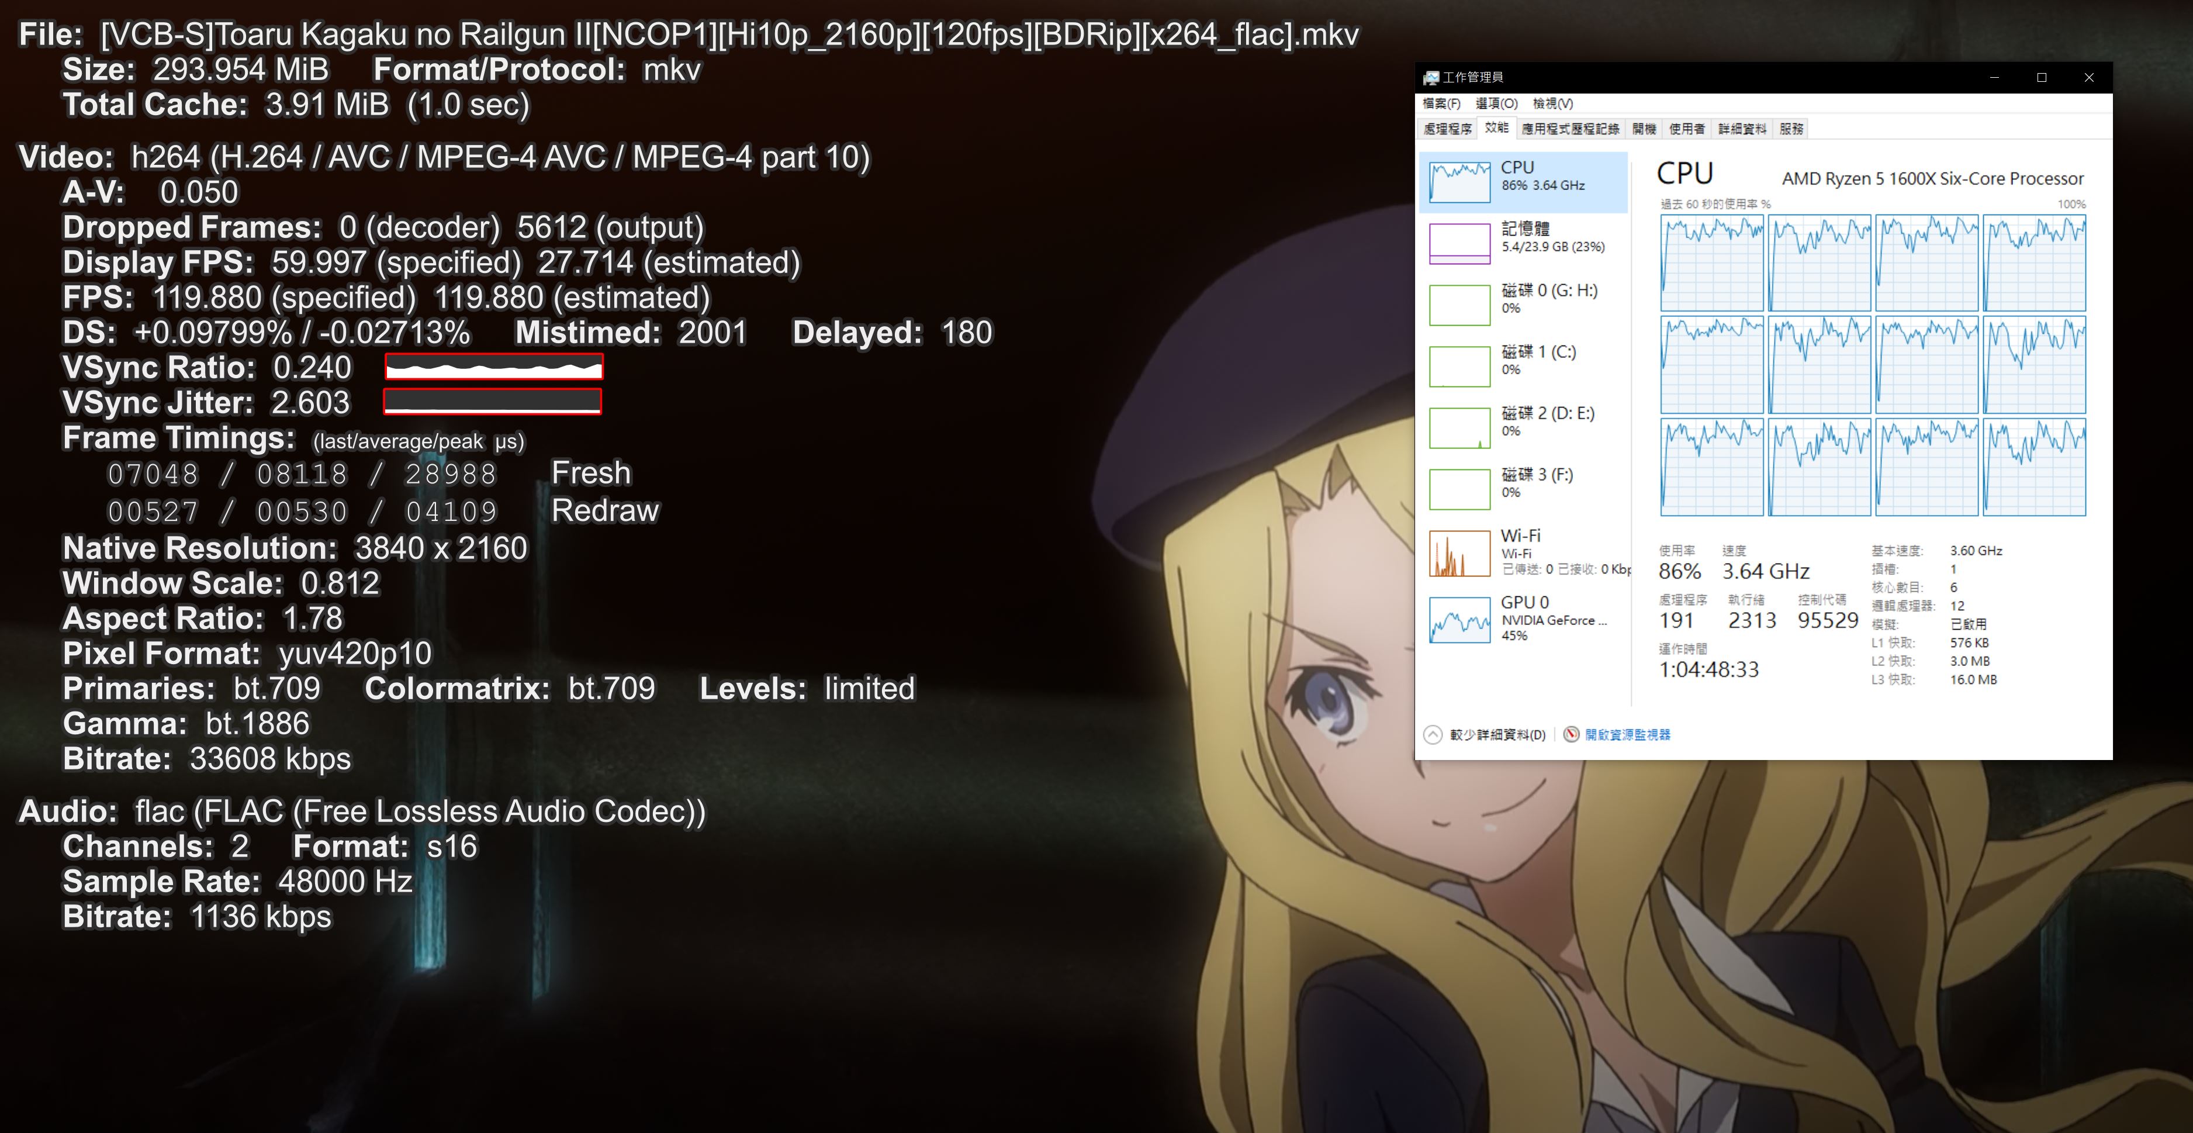Maximize the 工作管理員 window
This screenshot has height=1133, width=2193.
2042,78
